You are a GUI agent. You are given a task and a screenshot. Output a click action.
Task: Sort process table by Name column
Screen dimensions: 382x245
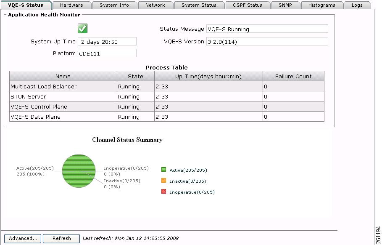[63, 76]
